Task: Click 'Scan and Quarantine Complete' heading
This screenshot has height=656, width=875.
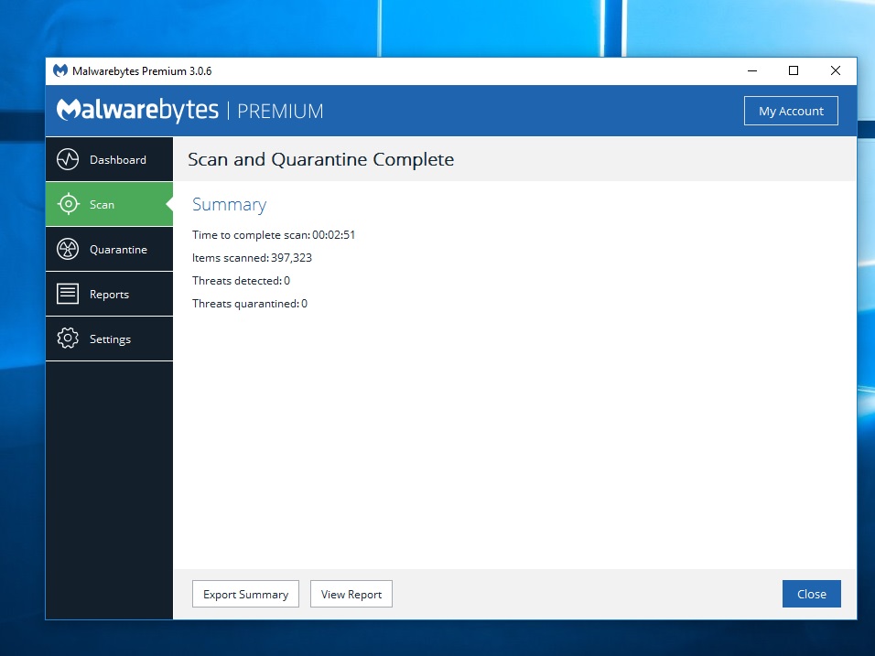Action: click(321, 159)
